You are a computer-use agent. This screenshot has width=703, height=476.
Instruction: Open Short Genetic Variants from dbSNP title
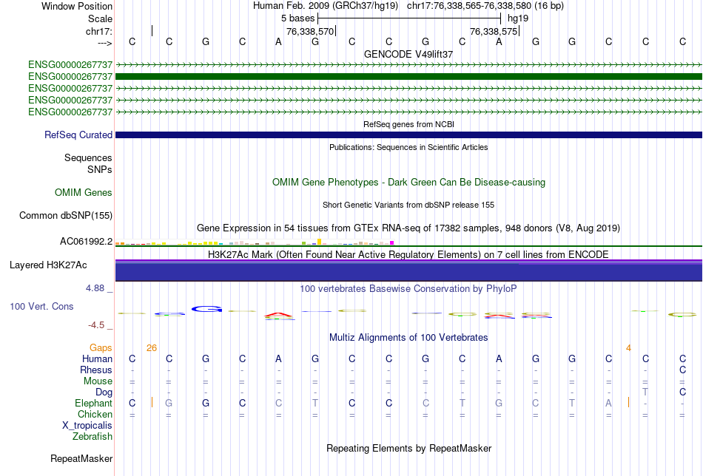[x=408, y=205]
